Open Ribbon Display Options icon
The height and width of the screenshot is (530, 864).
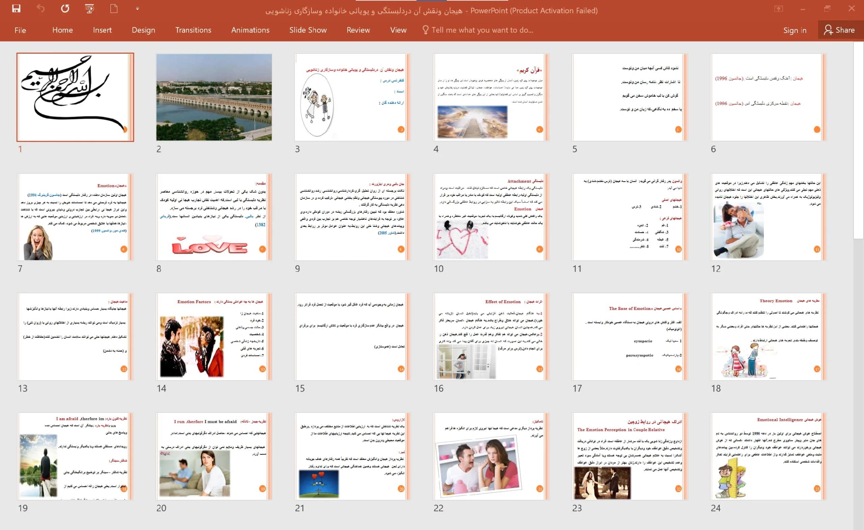(778, 9)
